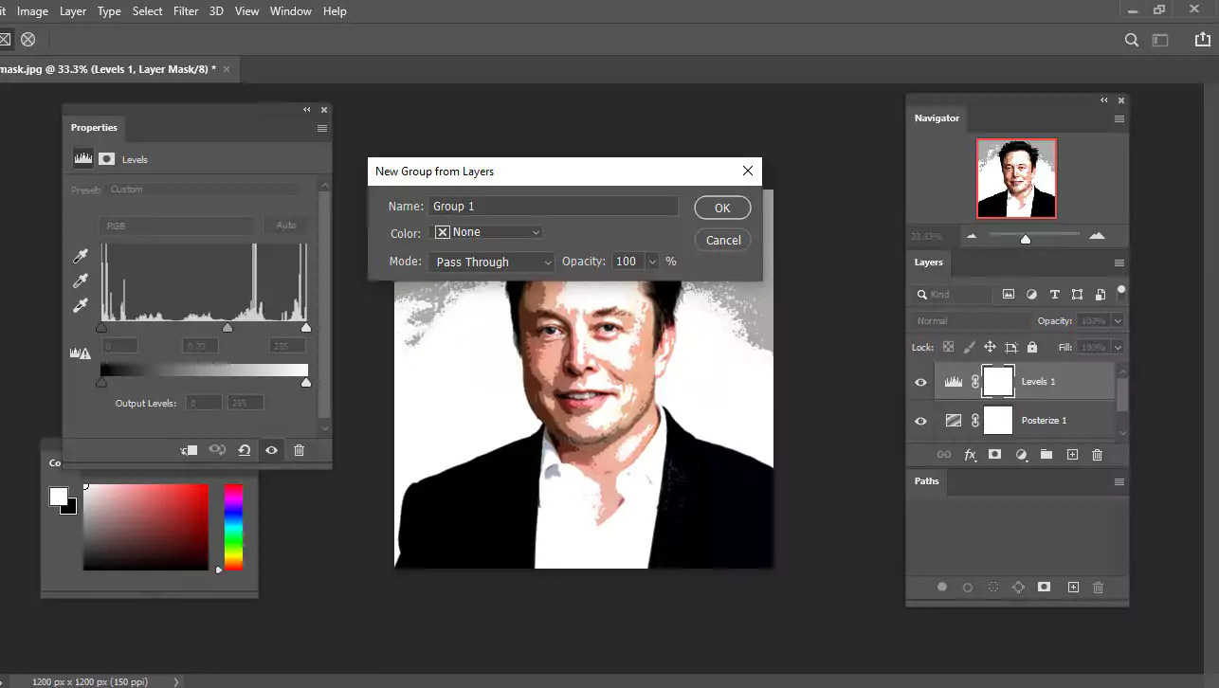Click the white input level slider handle
Screen dimensions: 1219x688
tap(305, 328)
